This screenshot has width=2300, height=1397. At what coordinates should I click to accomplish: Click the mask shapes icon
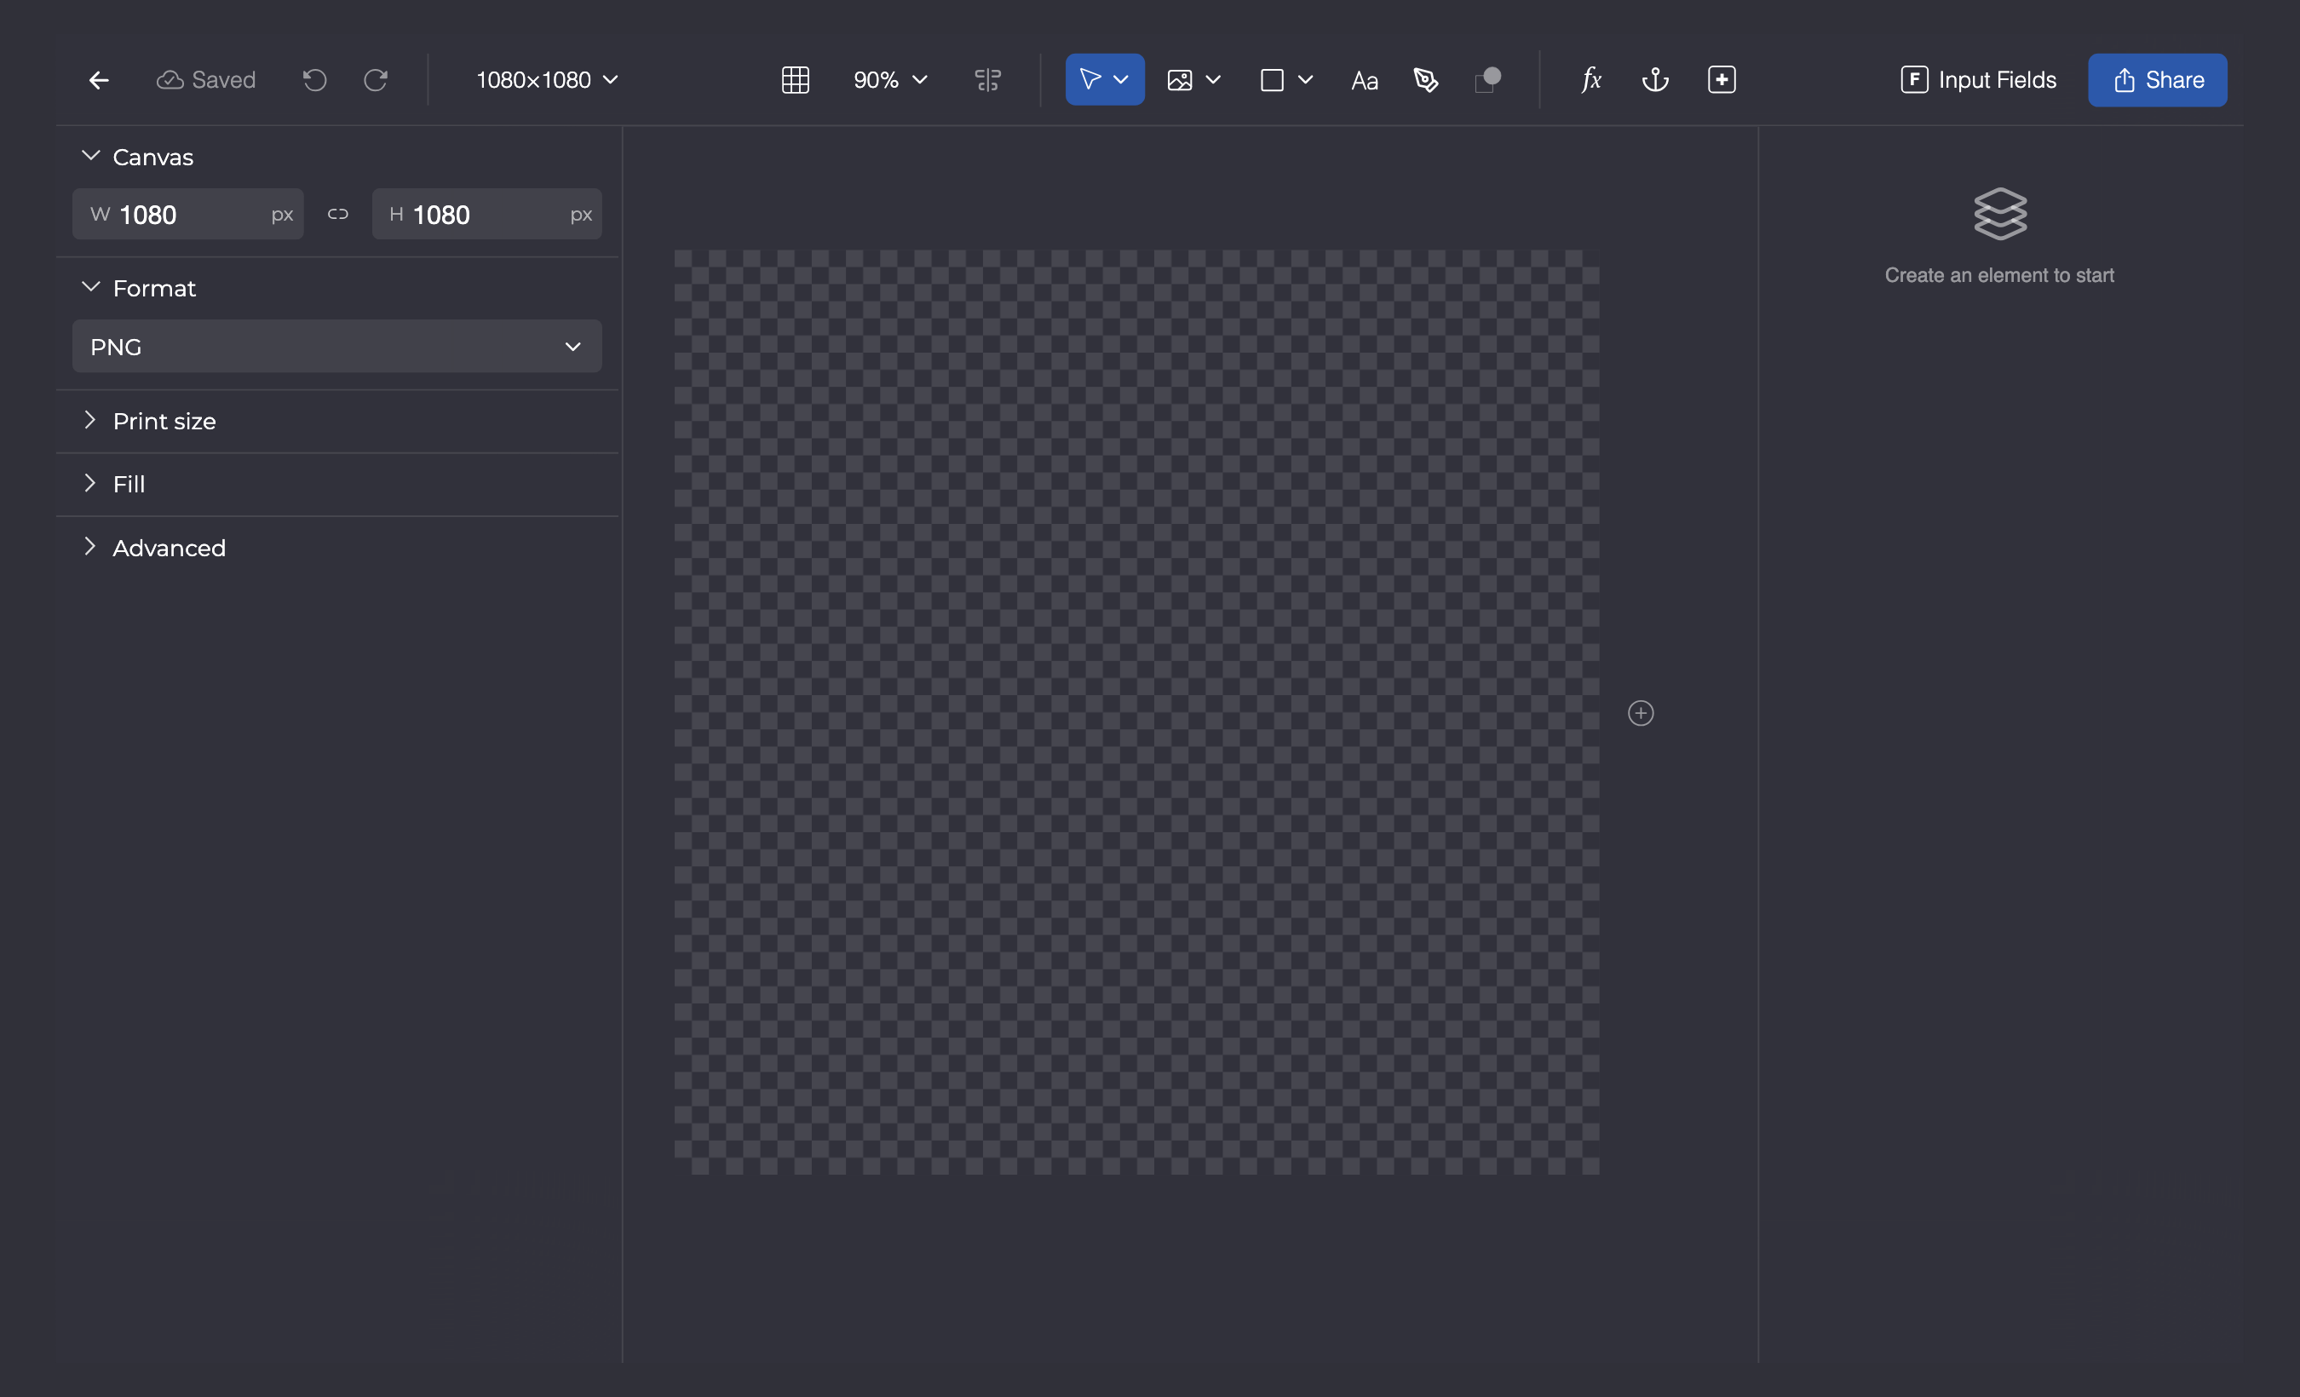pyautogui.click(x=1488, y=79)
